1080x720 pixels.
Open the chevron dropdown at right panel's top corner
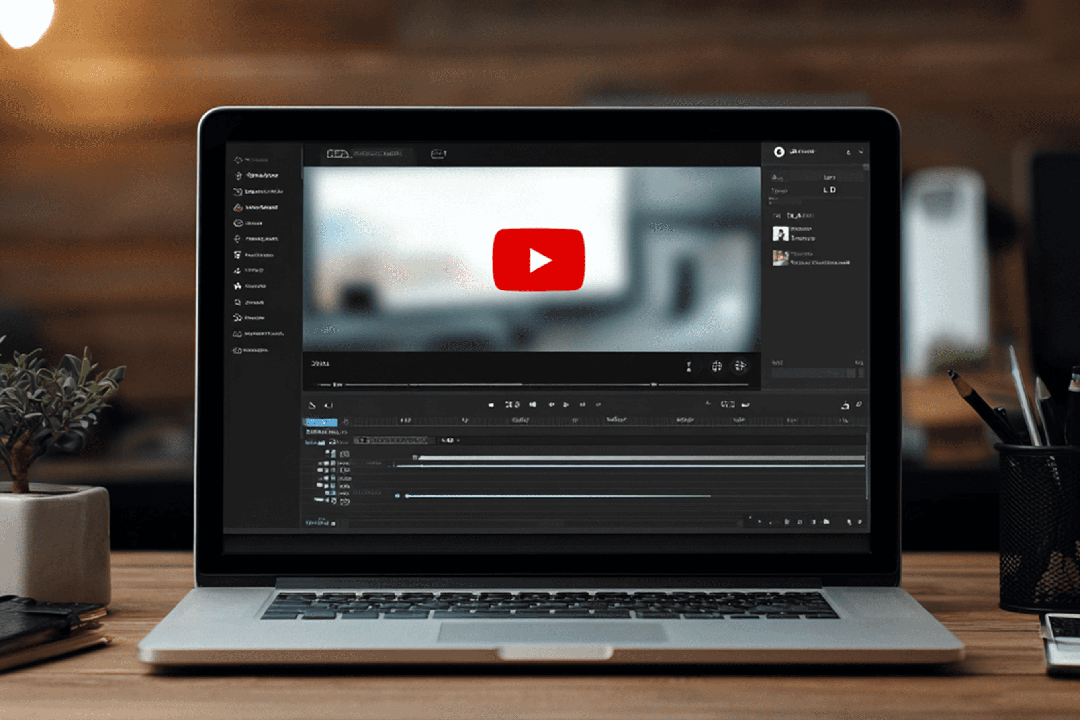tap(861, 152)
